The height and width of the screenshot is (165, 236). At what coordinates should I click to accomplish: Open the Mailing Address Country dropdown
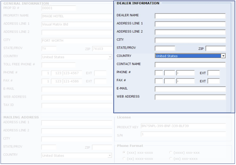click(110, 156)
